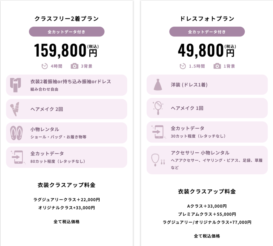The width and height of the screenshot is (273, 246).
Task: Click the clock icon beside 4時間
Action: pos(44,66)
